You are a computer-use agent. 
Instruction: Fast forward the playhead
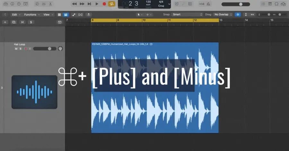pos(82,4)
